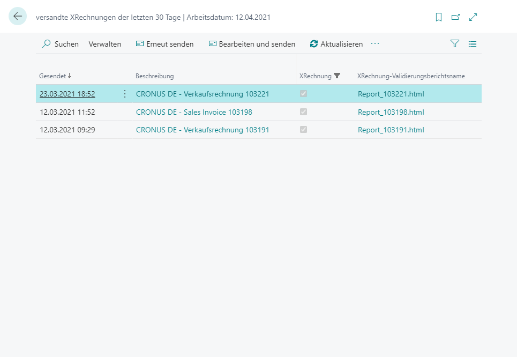517x357 pixels.
Task: Open CRONUS DE - Sales Invoice 103198
Action: pos(194,112)
